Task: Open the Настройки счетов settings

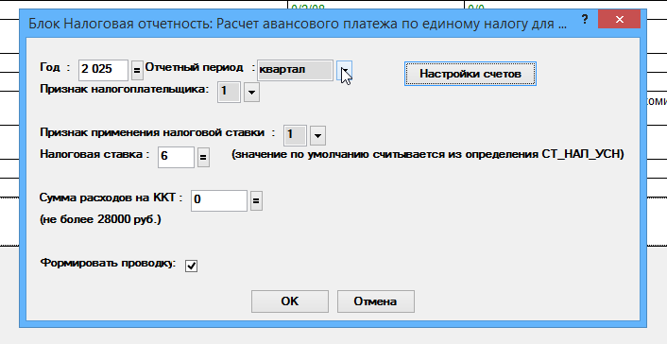Action: pyautogui.click(x=470, y=74)
